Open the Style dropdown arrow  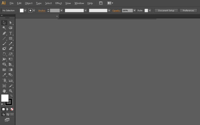[150, 10]
